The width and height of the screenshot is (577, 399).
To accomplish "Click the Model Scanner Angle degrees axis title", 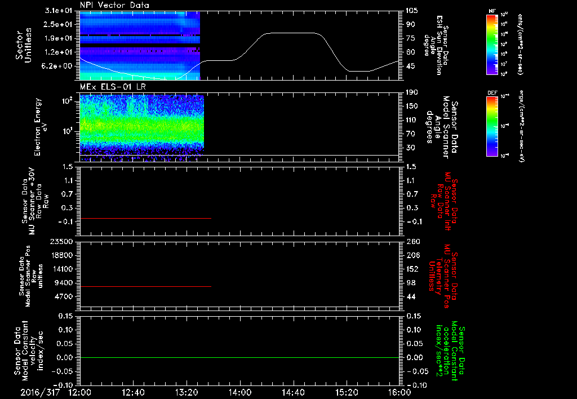I will [x=442, y=127].
